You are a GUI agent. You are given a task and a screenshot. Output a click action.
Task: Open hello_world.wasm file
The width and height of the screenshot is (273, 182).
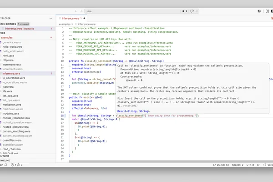pyautogui.click(x=13, y=51)
